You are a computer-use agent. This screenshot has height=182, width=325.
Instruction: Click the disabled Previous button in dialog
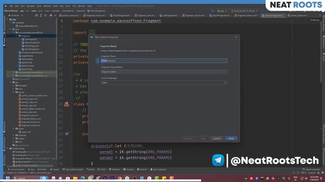coord(188,139)
